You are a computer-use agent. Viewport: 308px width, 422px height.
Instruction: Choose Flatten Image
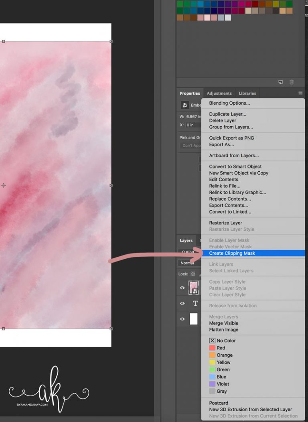click(x=224, y=330)
